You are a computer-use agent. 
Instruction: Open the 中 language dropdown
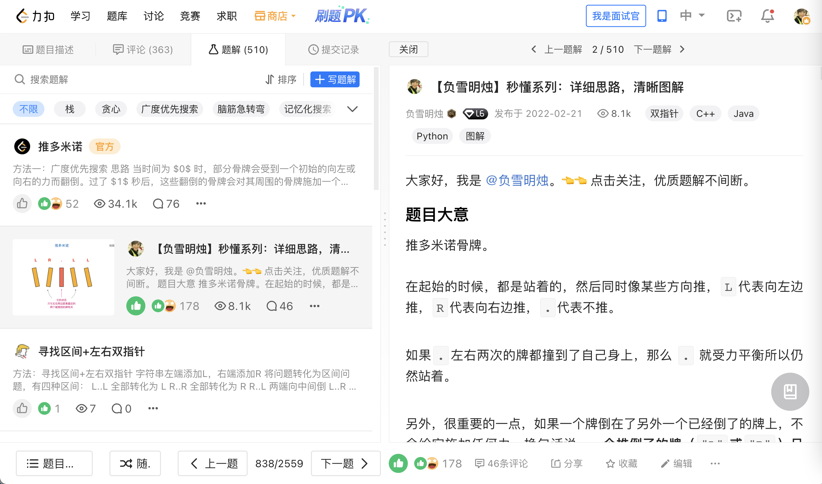click(692, 15)
